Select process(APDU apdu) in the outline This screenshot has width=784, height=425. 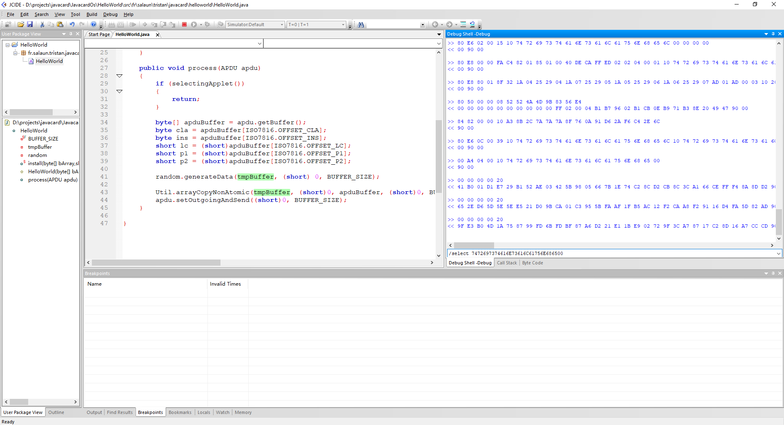52,180
